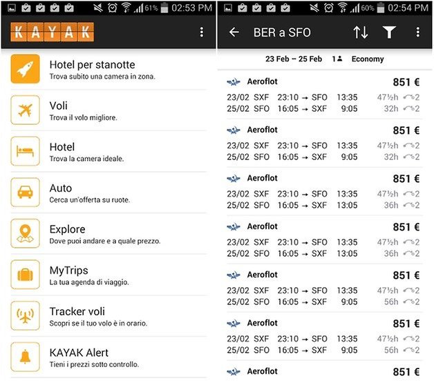
Task: Tap the BER a SFO title
Action: [x=282, y=32]
